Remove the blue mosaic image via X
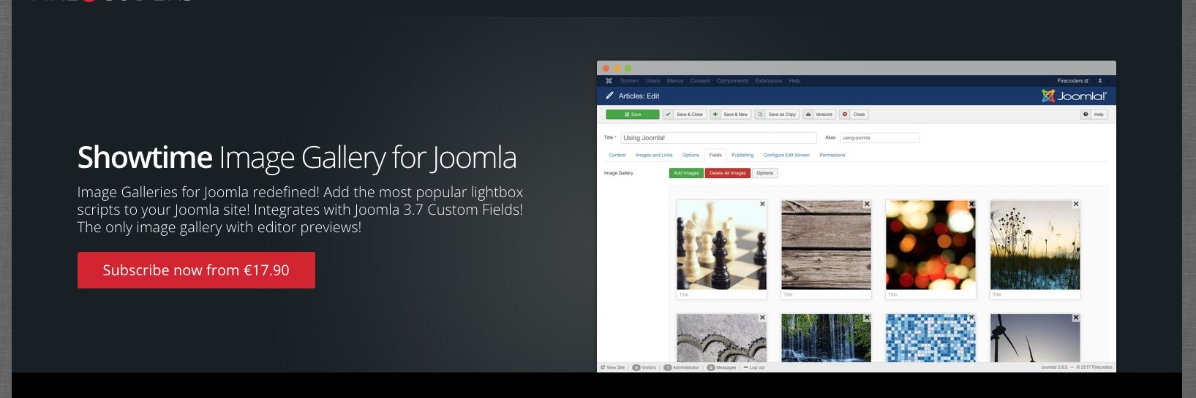Image resolution: width=1196 pixels, height=398 pixels. (971, 318)
